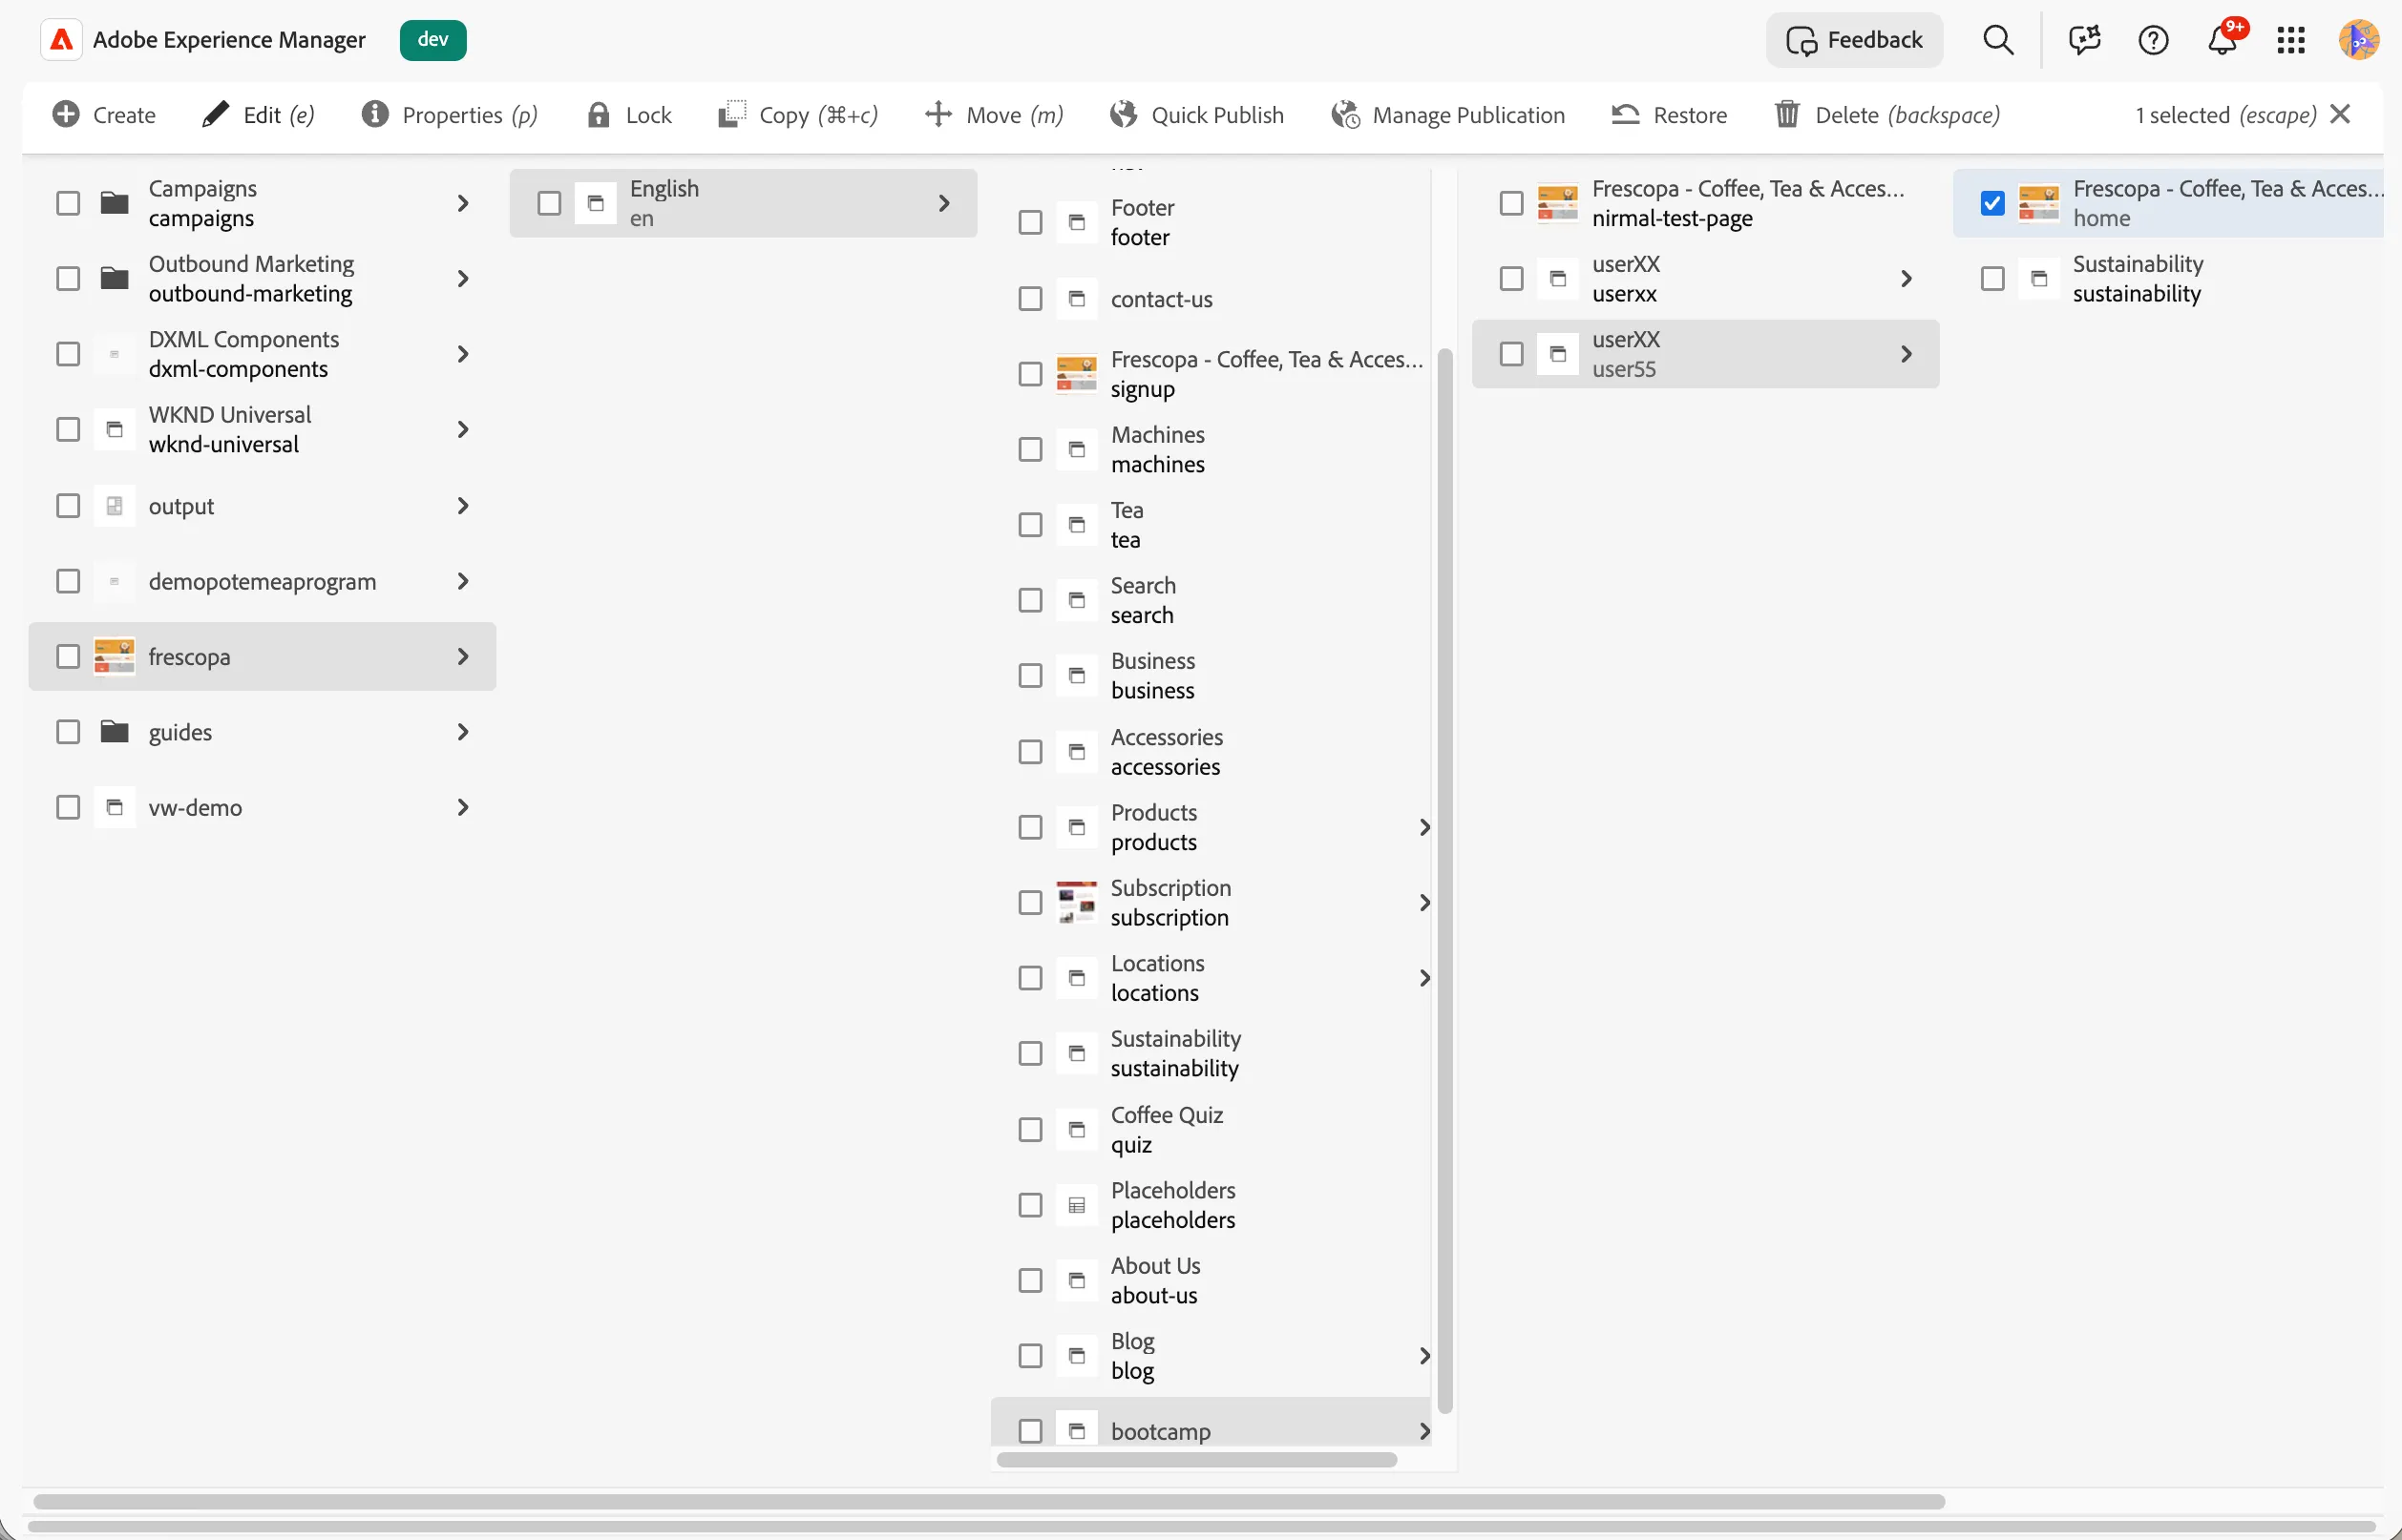Click Quick Publish action
The height and width of the screenshot is (1540, 2402).
[x=1196, y=115]
